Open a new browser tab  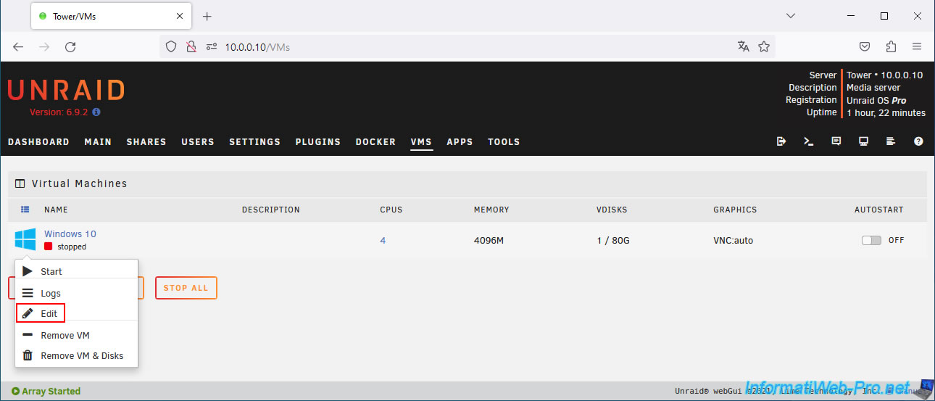tap(207, 16)
